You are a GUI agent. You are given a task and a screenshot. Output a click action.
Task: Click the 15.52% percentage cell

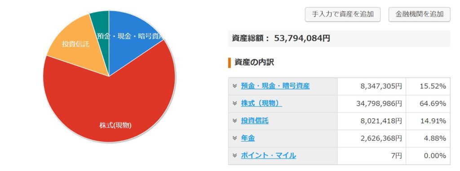point(428,86)
